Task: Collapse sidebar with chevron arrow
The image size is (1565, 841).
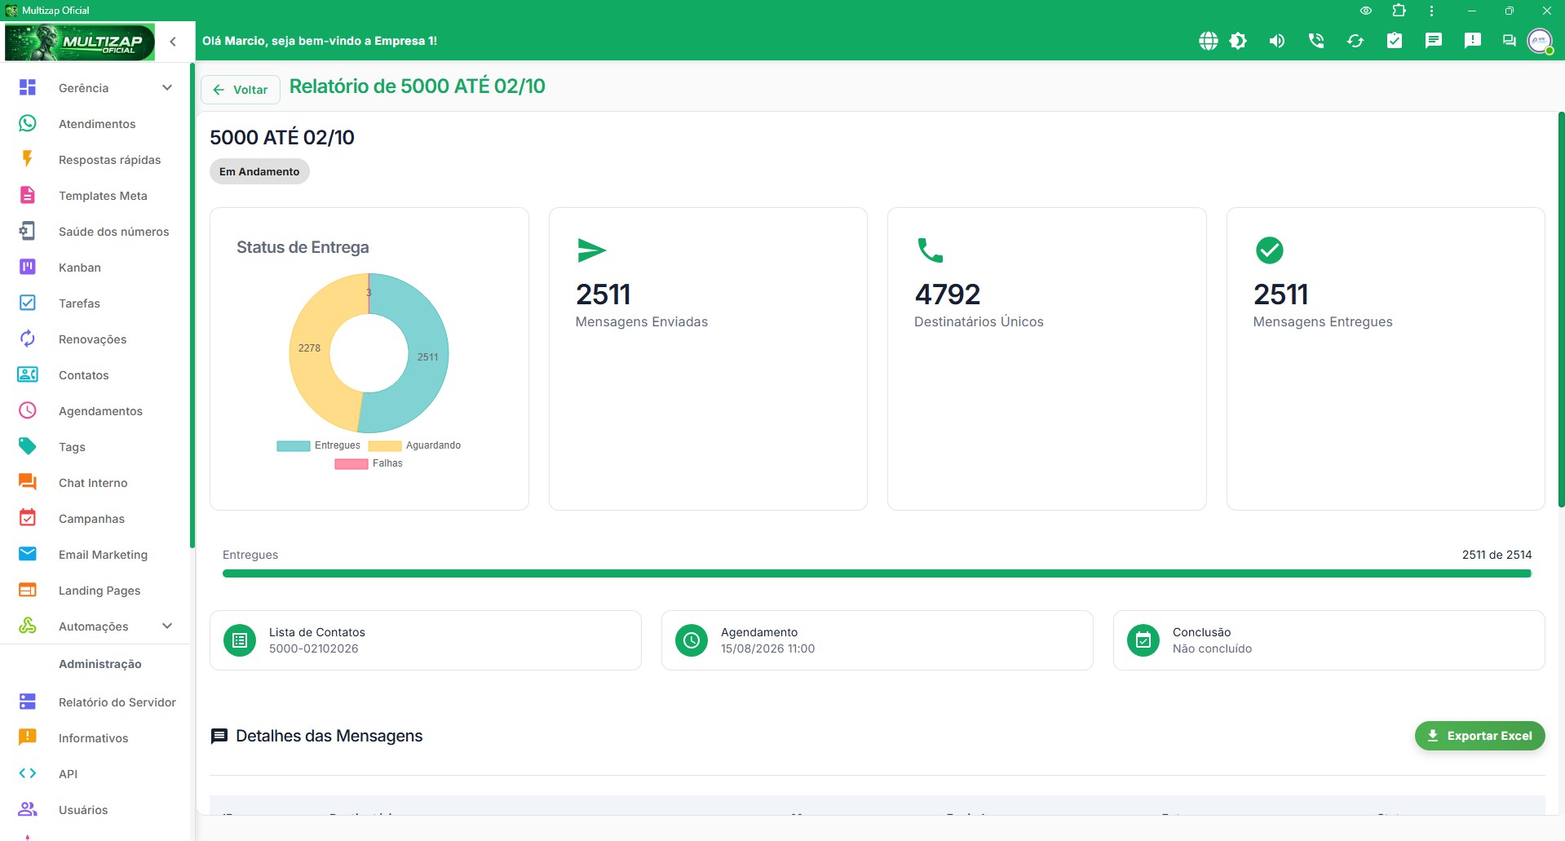Action: (173, 42)
